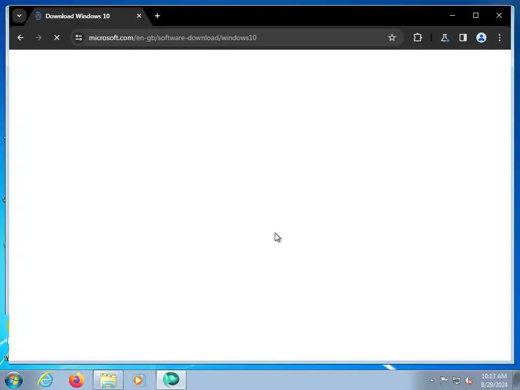
Task: Stop loading the page
Action: pos(57,38)
